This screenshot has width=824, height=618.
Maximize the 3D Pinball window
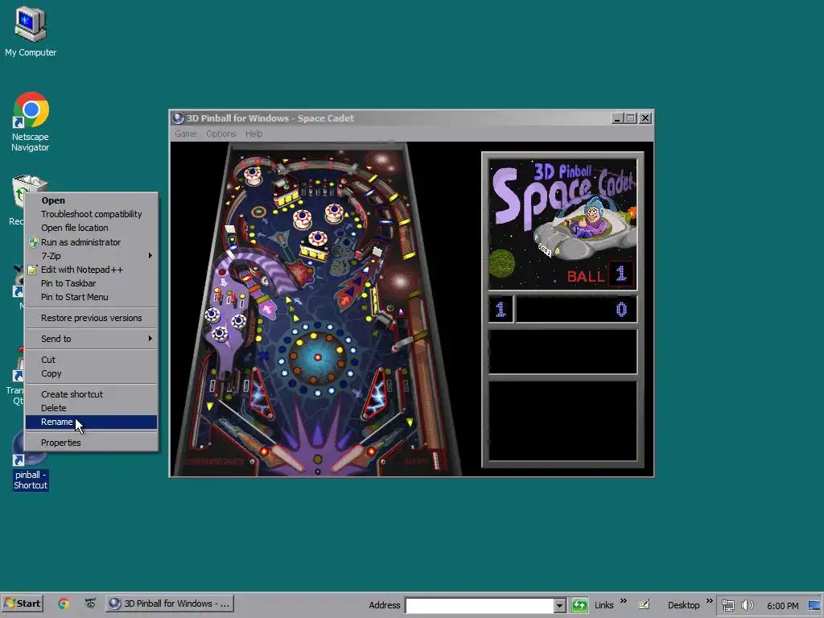tap(631, 118)
